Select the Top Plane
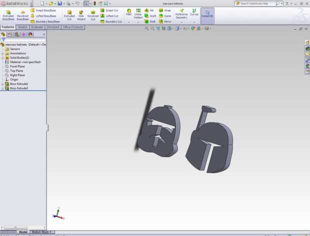Image resolution: width=310 pixels, height=236 pixels. tap(14, 71)
